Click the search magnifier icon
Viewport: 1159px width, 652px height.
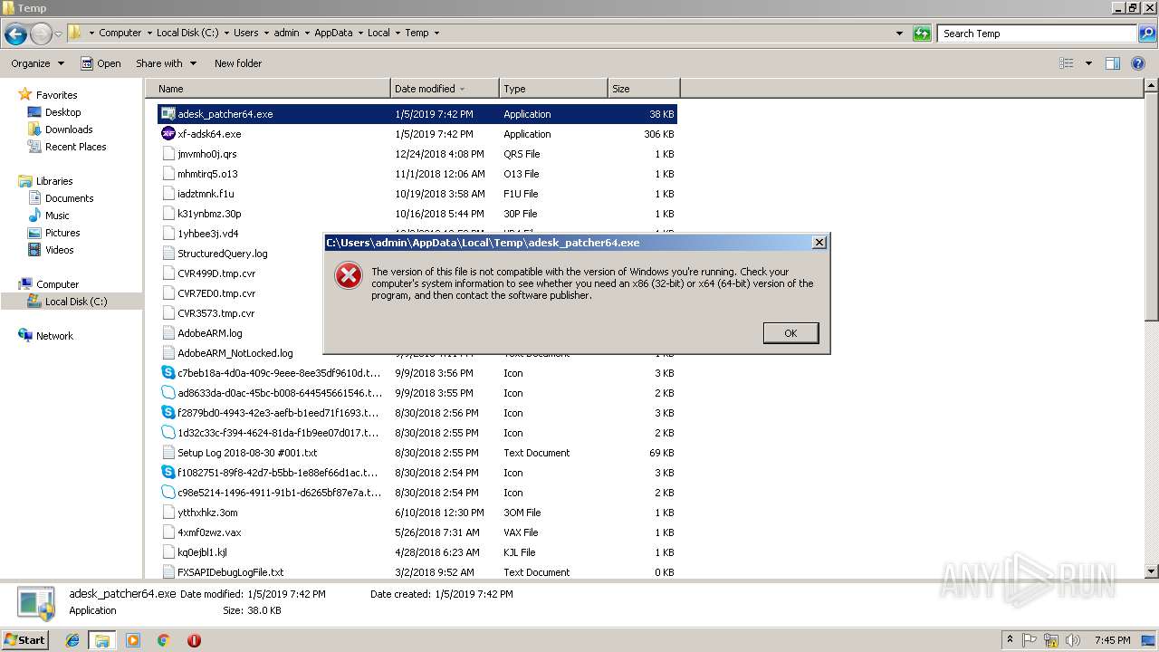pos(1147,34)
